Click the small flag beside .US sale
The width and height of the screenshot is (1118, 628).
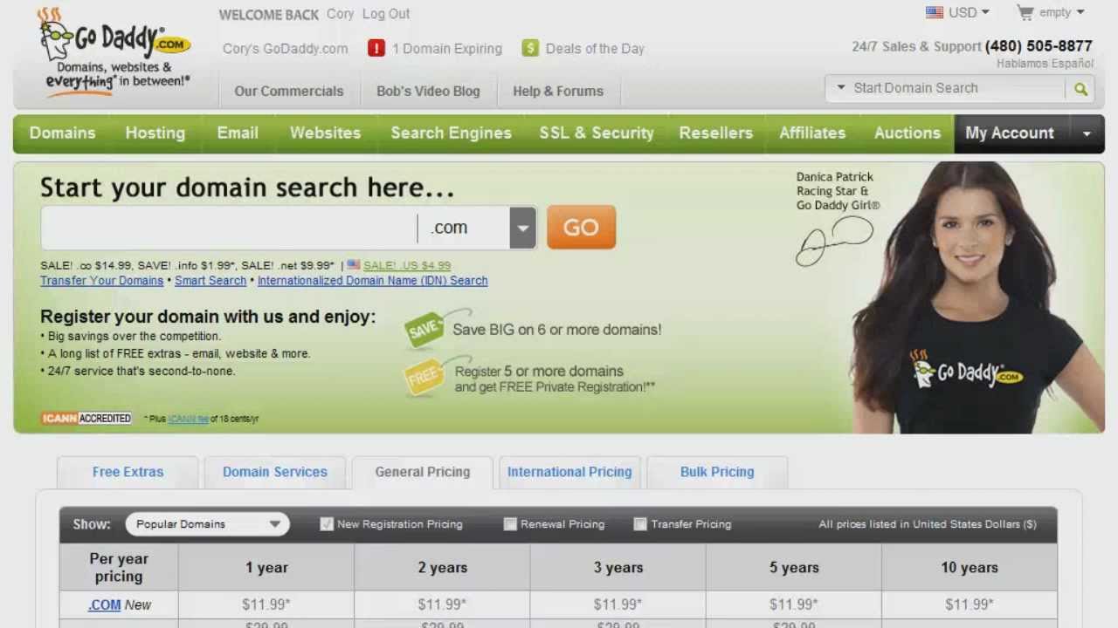tap(353, 264)
